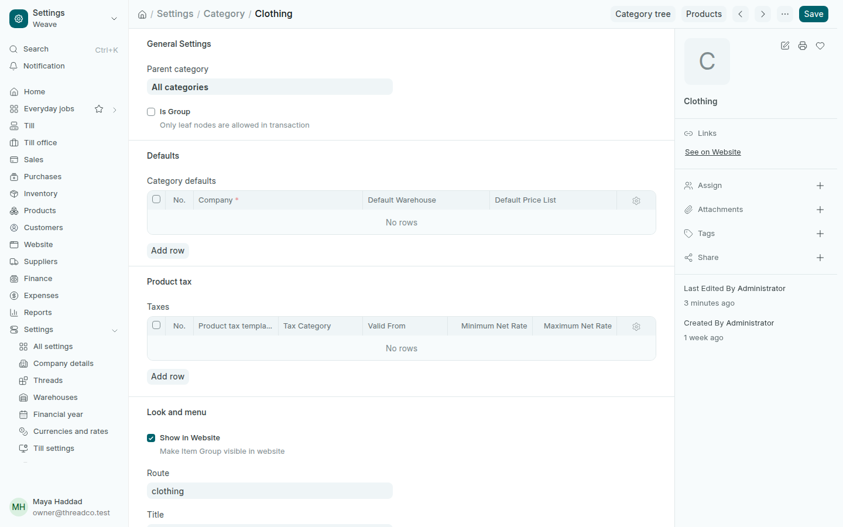This screenshot has height=527, width=843.
Task: Click the Save button
Action: [814, 14]
